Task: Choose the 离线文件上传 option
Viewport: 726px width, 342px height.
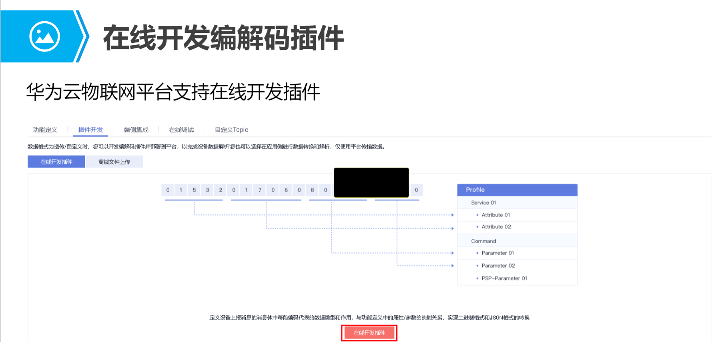Action: coord(114,162)
